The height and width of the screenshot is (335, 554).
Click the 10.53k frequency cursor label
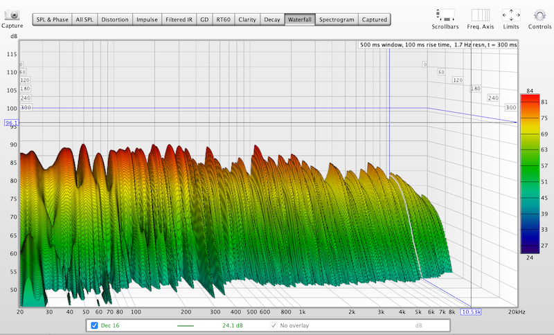pos(471,311)
